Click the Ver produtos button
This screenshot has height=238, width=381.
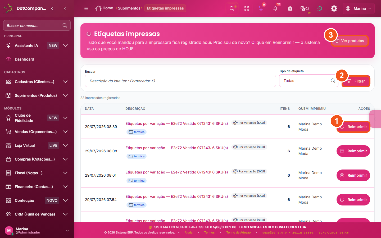[x=350, y=41]
